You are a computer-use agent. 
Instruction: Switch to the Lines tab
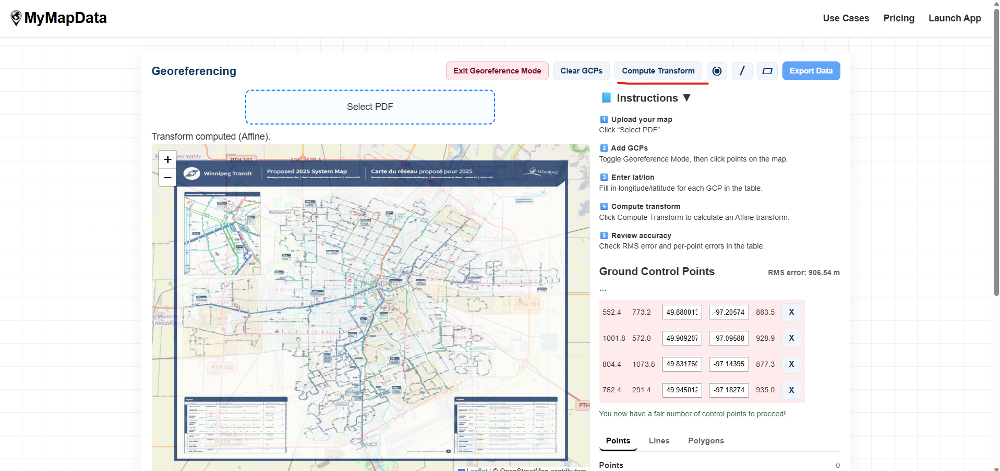[x=659, y=440]
